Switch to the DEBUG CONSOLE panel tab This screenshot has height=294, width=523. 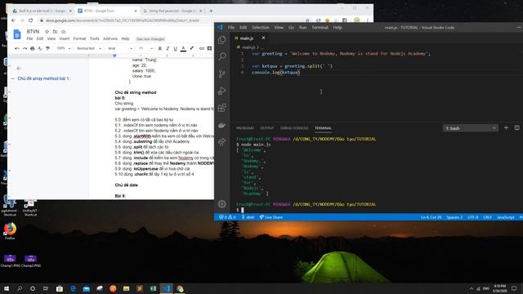click(294, 128)
